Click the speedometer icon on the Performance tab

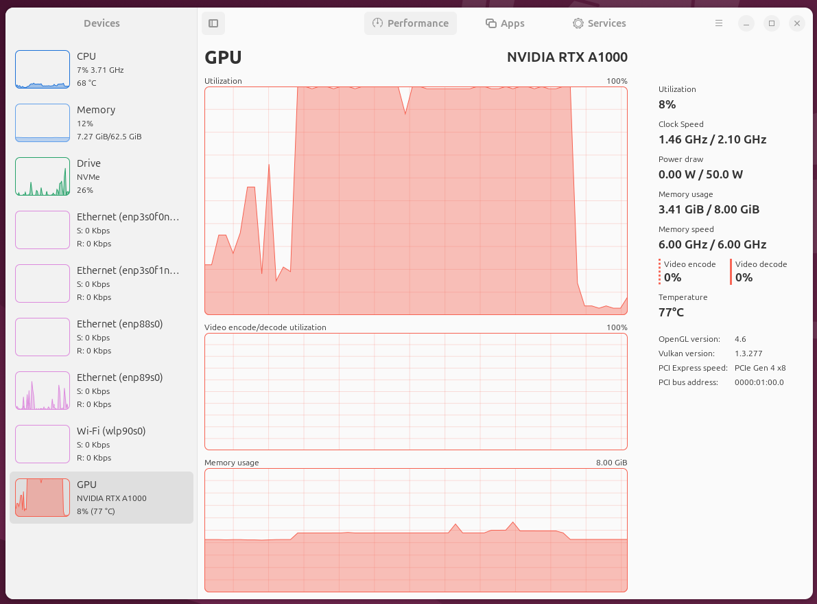[377, 23]
